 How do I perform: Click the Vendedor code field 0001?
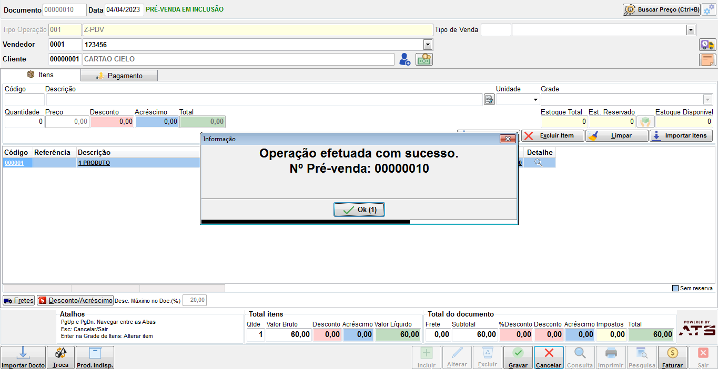coord(65,45)
